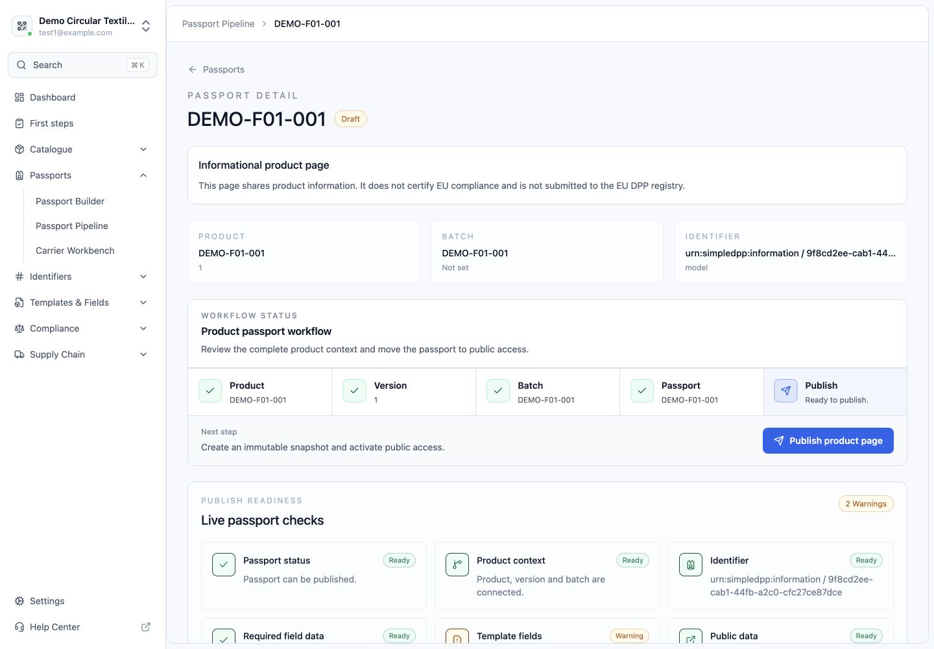The height and width of the screenshot is (649, 934).
Task: Click the Passport step checkmark icon
Action: click(642, 391)
